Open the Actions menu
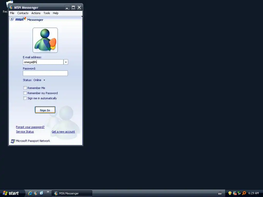Image resolution: width=263 pixels, height=197 pixels. pyautogui.click(x=36, y=13)
